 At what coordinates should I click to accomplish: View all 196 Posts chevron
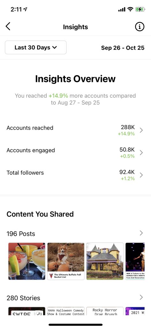pyautogui.click(x=141, y=233)
